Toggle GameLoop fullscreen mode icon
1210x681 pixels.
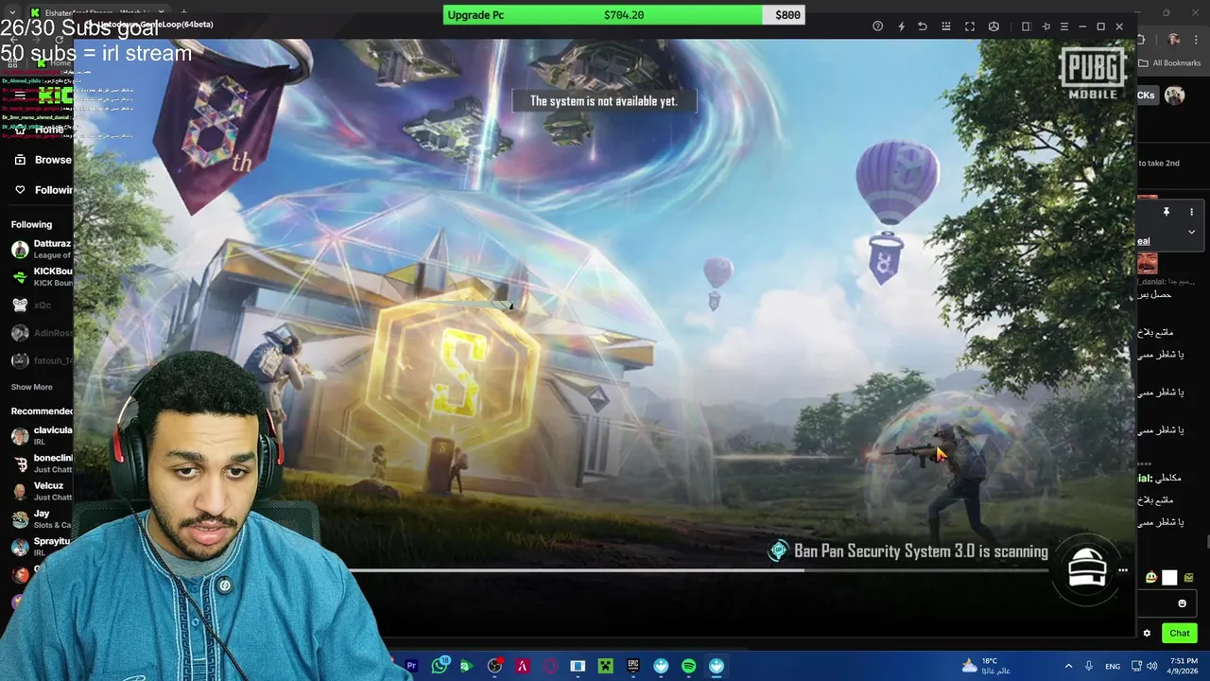[x=970, y=26]
